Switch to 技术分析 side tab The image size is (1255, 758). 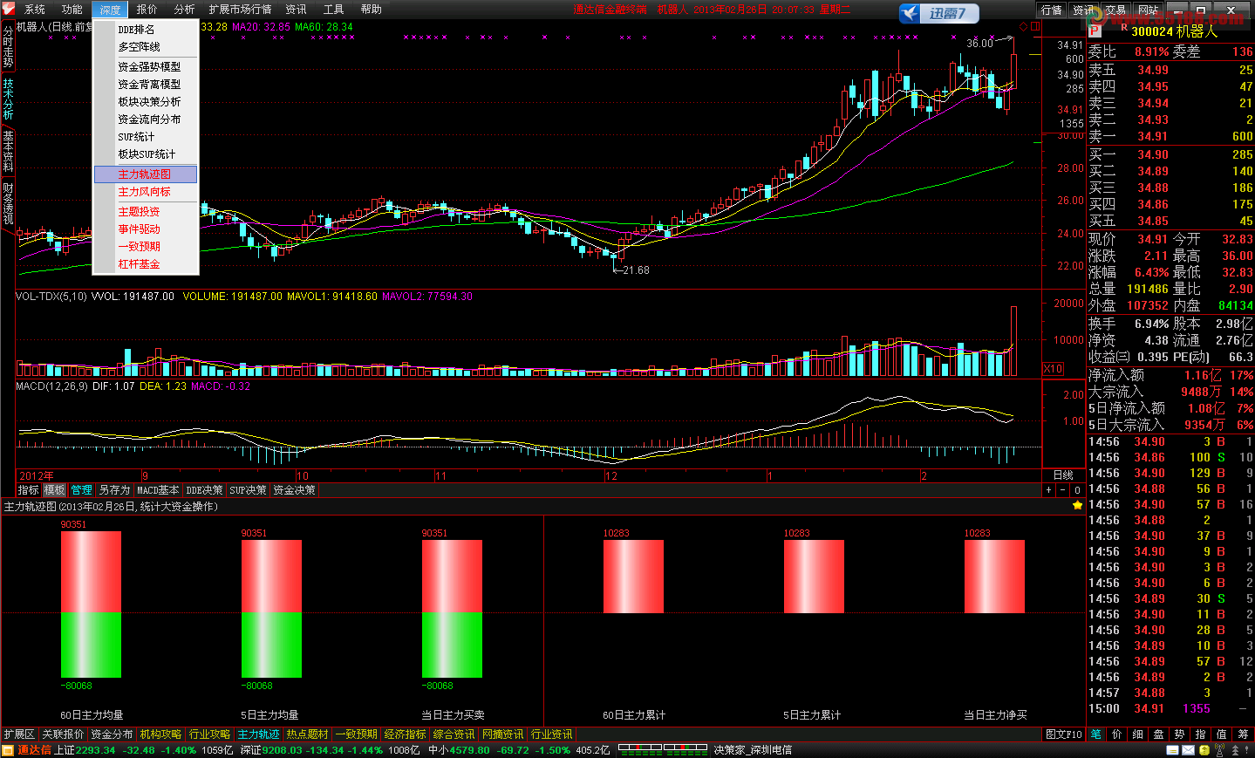(8, 99)
